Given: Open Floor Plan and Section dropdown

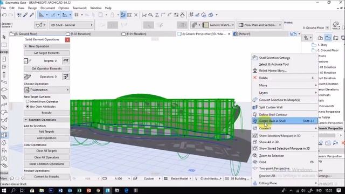Looking at the screenshot, I should point(260,25).
